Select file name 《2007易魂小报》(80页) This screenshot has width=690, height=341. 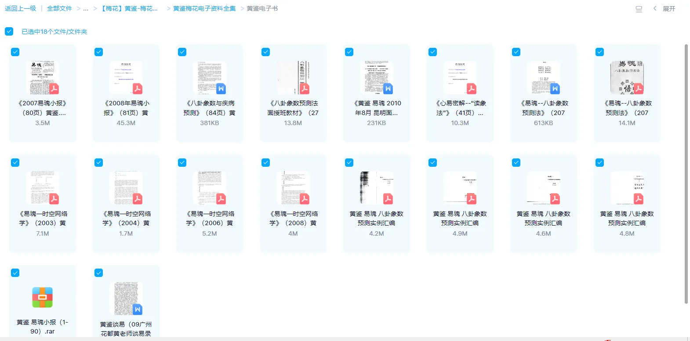43,108
